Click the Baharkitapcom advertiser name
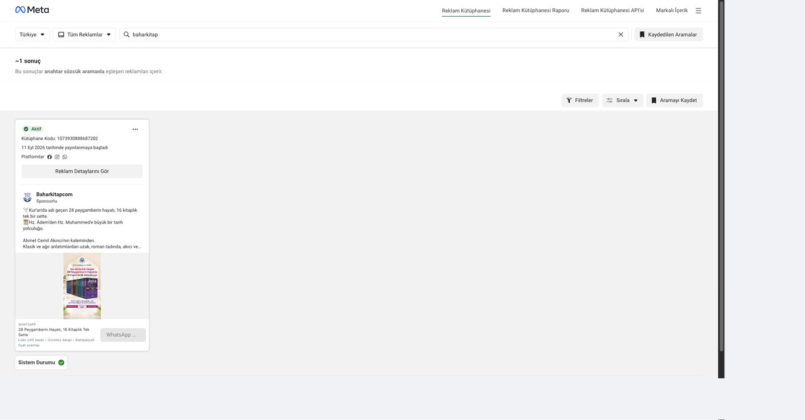This screenshot has width=805, height=420. click(x=54, y=194)
